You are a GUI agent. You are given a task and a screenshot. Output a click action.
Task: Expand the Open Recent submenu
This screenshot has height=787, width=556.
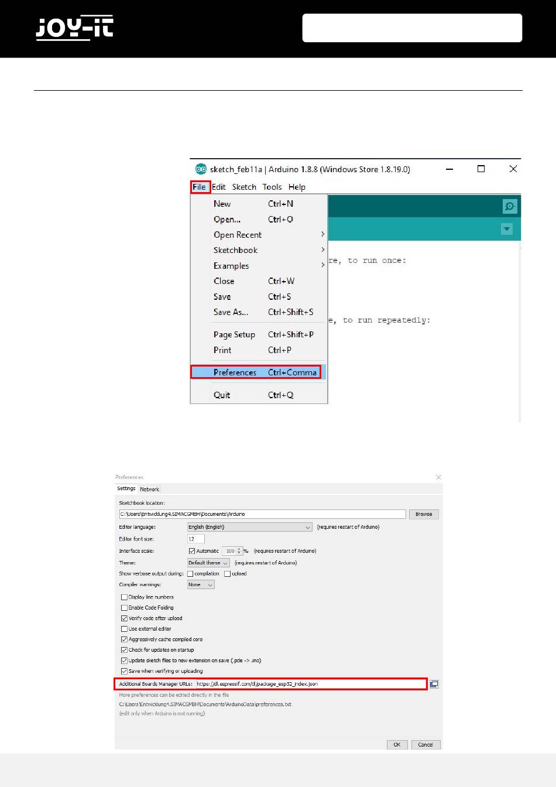(x=258, y=235)
